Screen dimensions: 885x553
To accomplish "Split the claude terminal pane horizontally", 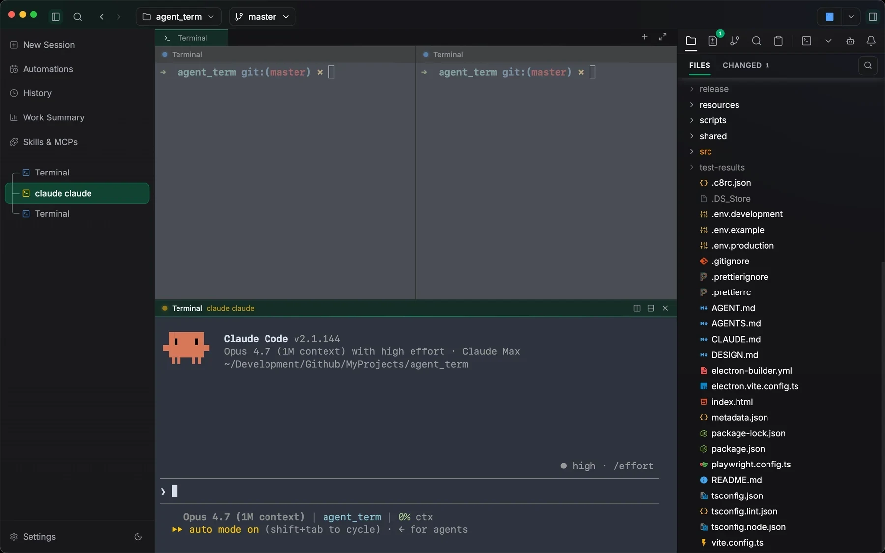I will pos(650,308).
